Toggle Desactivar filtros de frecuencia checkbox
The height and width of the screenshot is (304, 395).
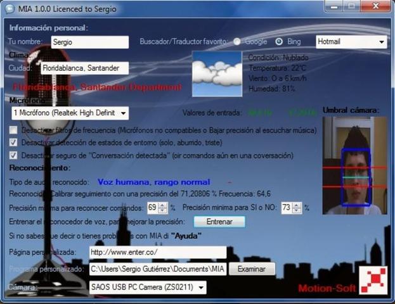[x=13, y=130]
